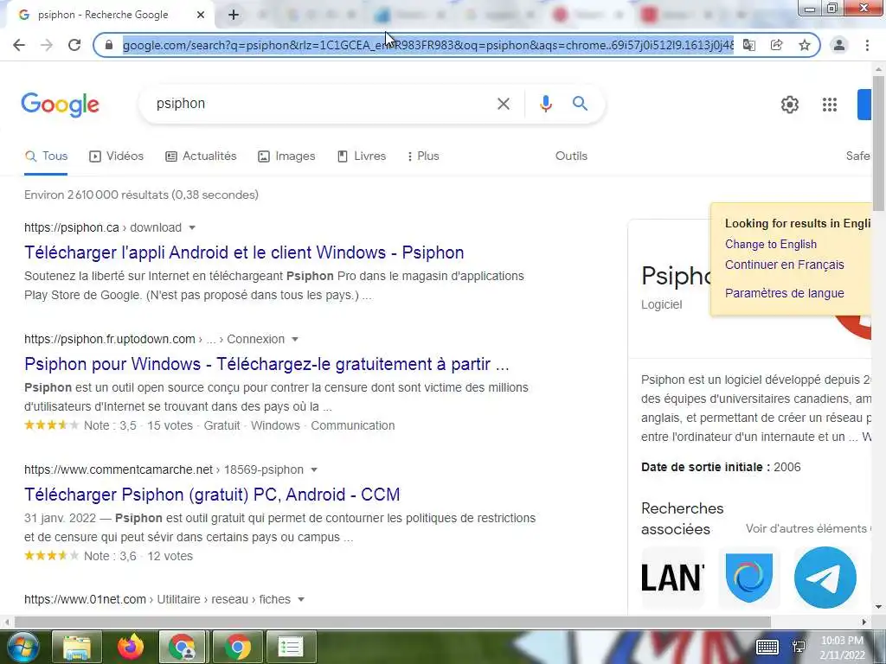
Task: Click the horizontal scrollbar
Action: (393, 622)
